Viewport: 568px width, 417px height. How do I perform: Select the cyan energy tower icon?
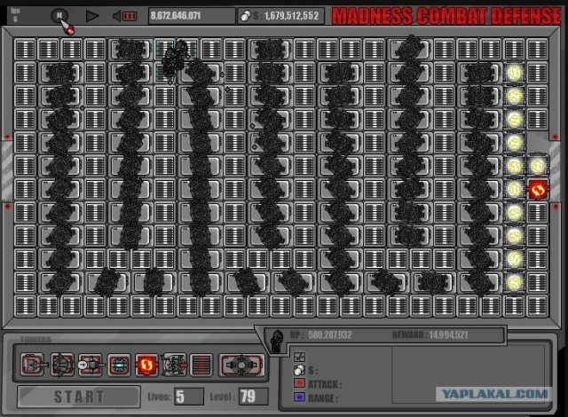click(x=119, y=365)
